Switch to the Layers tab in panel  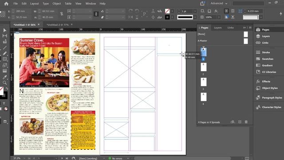coord(217,28)
